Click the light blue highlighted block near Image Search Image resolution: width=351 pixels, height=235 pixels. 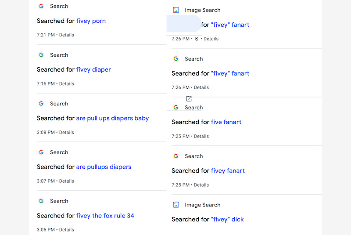point(184,24)
